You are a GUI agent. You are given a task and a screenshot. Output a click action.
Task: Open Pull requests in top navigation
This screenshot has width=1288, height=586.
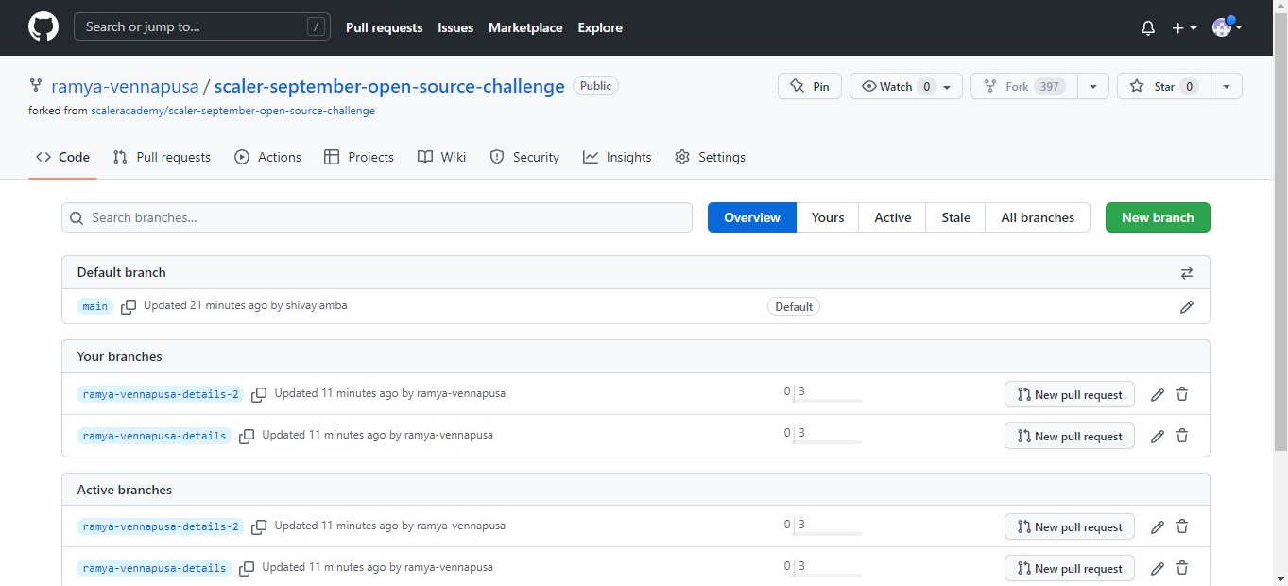point(385,27)
